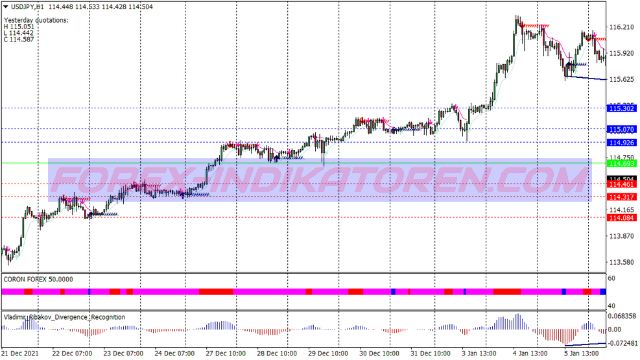Select the 23 Dec 07:00 time label
Screen dimensions: 640x360
pyautogui.click(x=123, y=354)
